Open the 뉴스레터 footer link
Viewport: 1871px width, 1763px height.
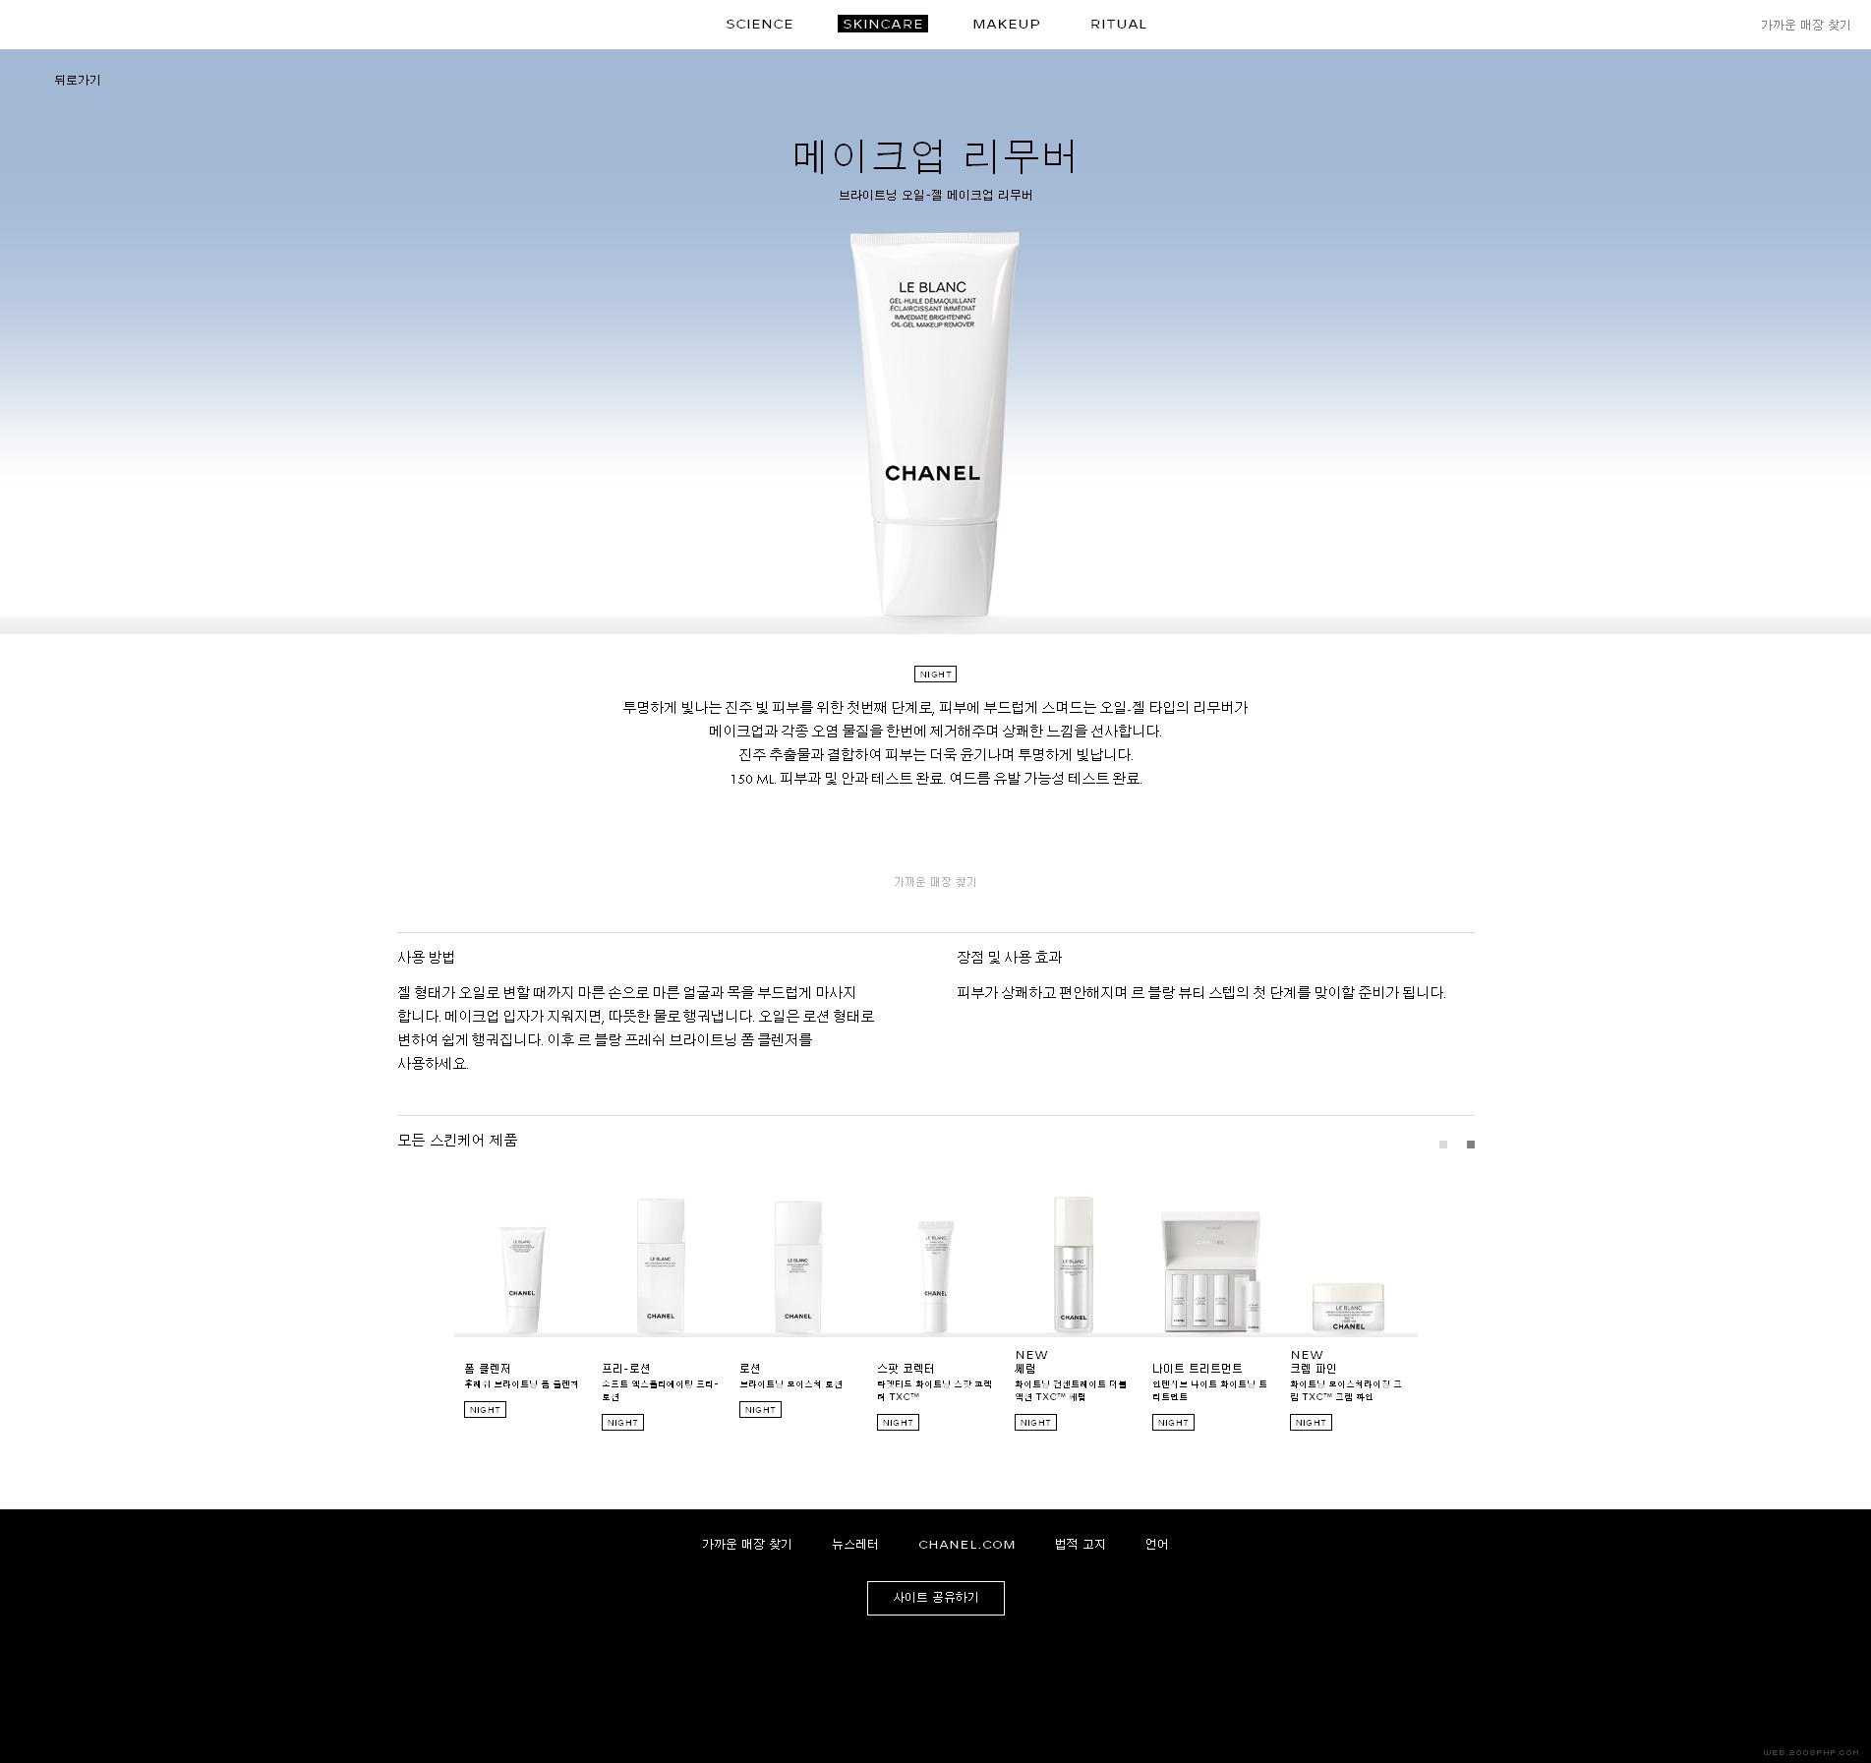(x=854, y=1545)
